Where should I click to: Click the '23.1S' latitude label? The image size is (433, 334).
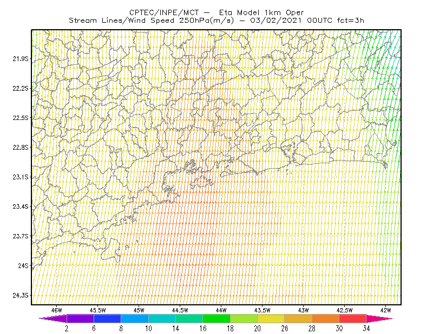point(21,177)
